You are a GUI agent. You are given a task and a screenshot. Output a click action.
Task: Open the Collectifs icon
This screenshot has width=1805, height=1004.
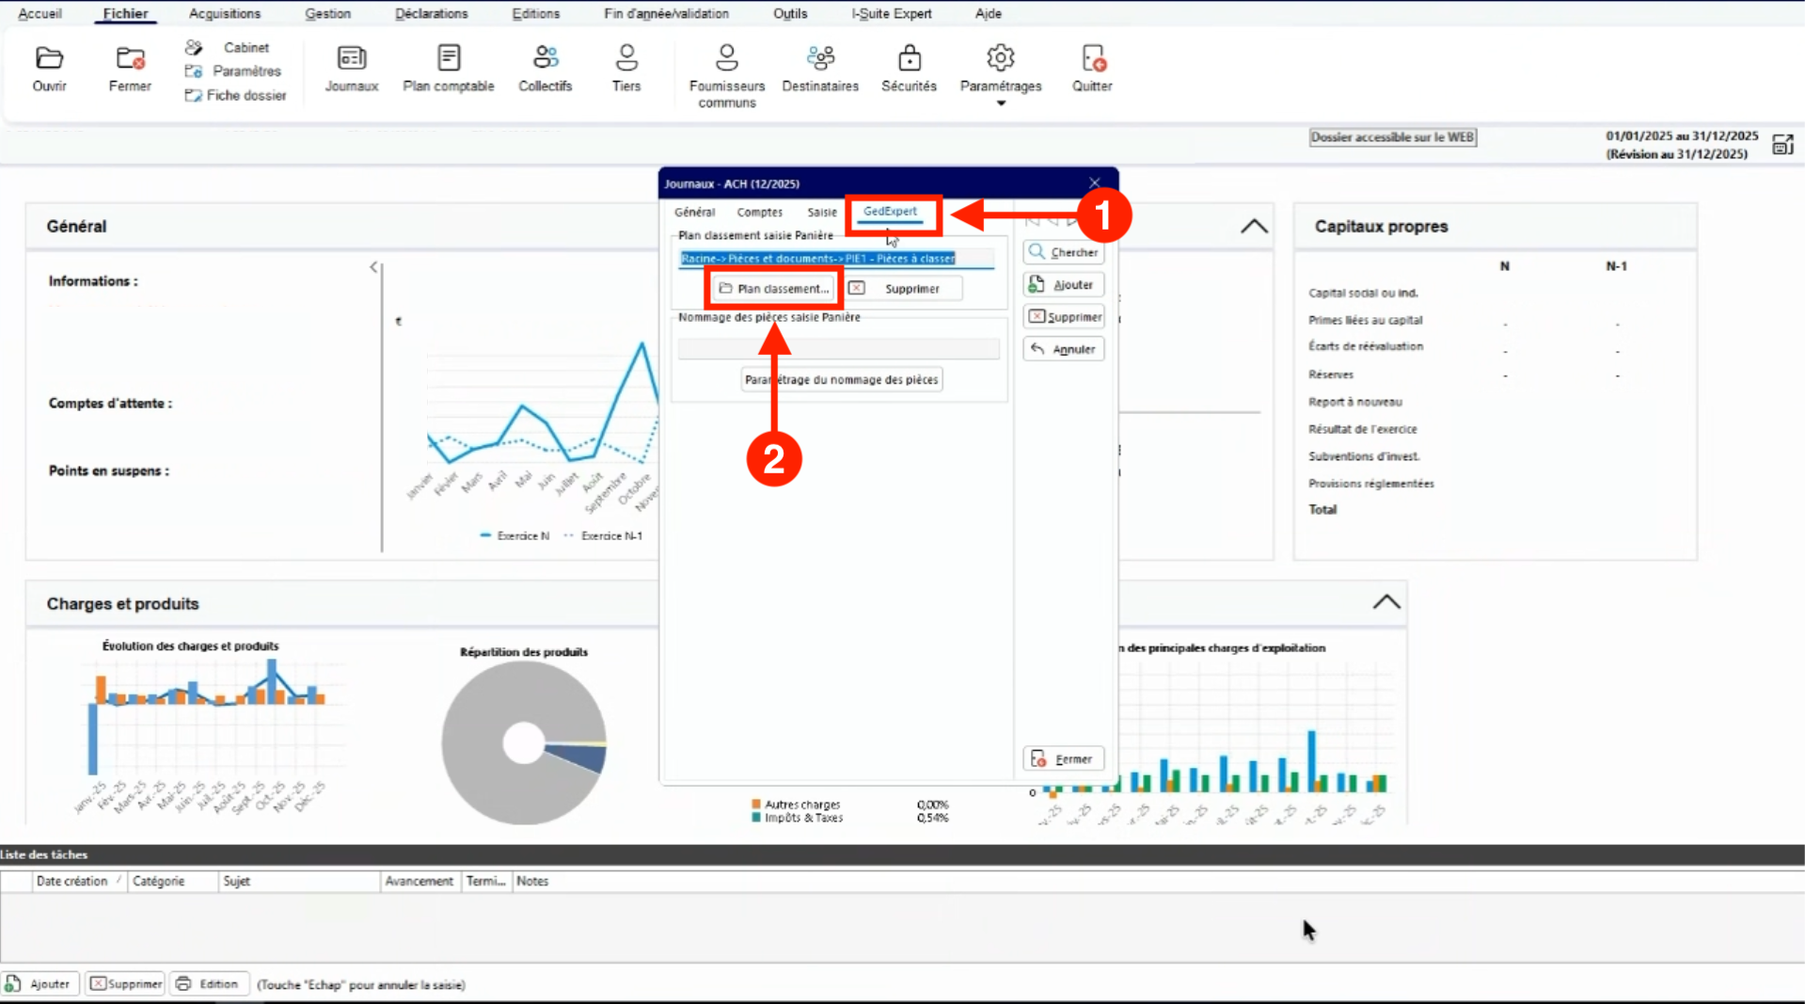click(x=546, y=69)
